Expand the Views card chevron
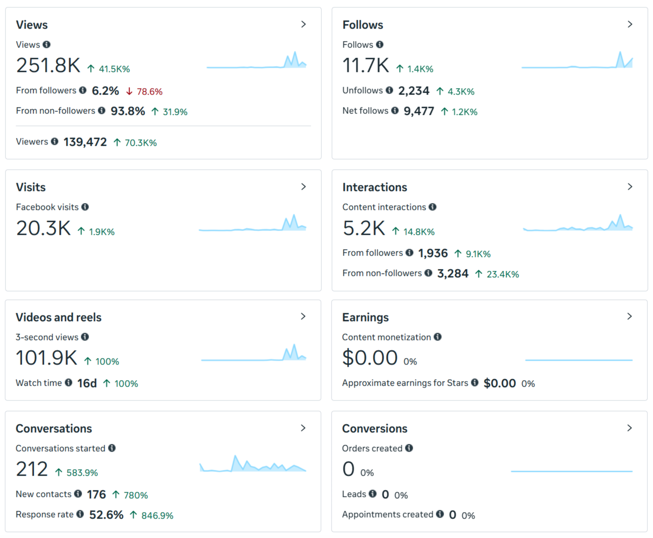Screen dimensions: 653x538 click(303, 24)
